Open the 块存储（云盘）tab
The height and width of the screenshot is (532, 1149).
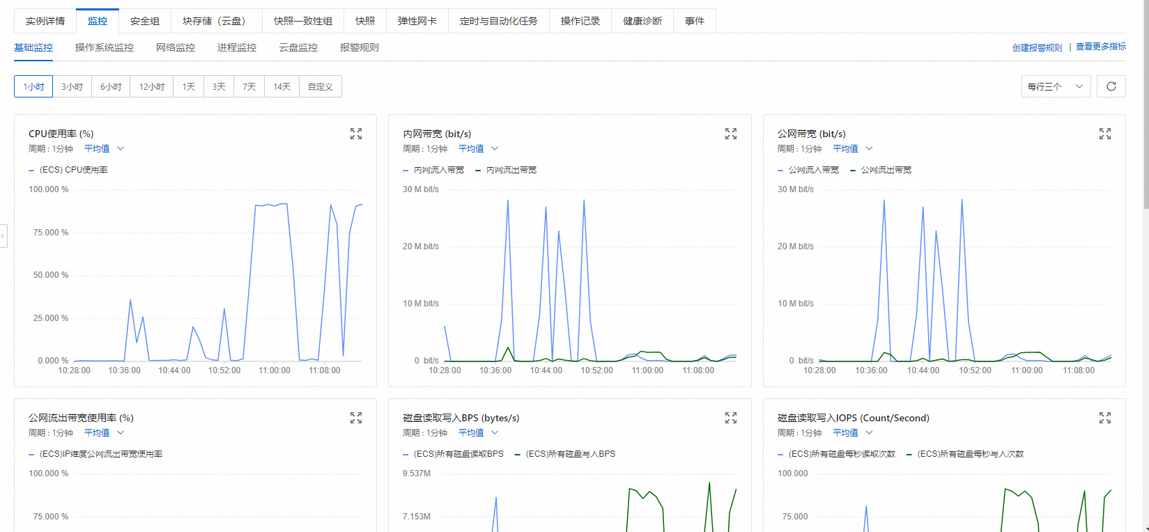click(217, 21)
